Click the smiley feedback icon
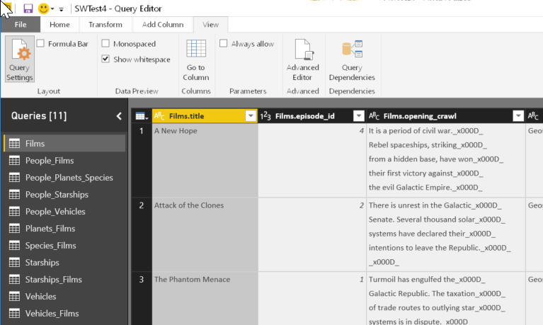The image size is (543, 325). (x=43, y=8)
